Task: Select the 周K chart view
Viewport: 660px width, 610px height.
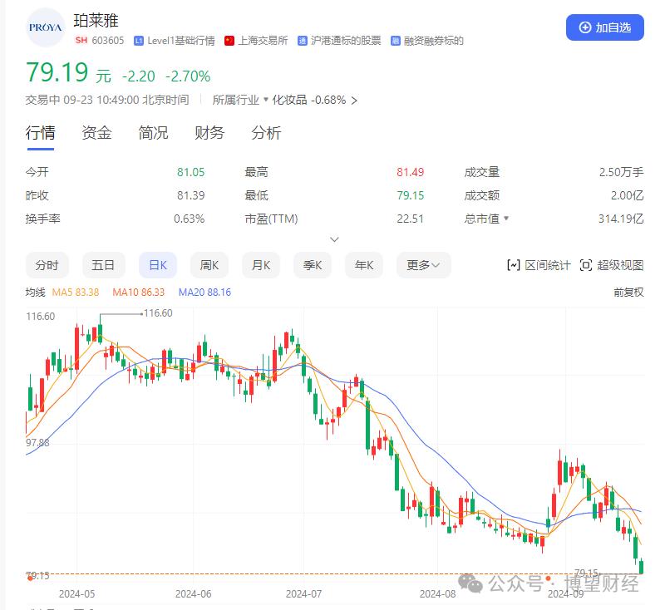Action: point(209,265)
